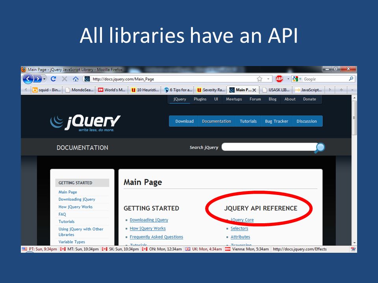The image size is (378, 283).
Task: Open a new tab with plus icon
Action: point(341,90)
